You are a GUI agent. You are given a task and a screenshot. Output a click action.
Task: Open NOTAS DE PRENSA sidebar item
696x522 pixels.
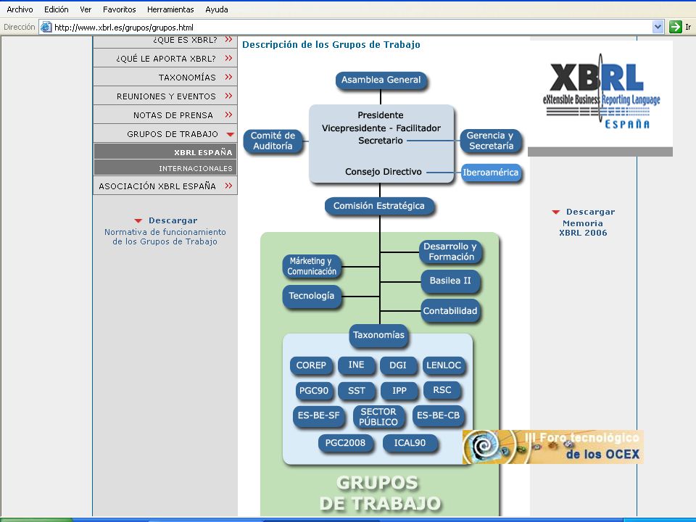(165, 115)
